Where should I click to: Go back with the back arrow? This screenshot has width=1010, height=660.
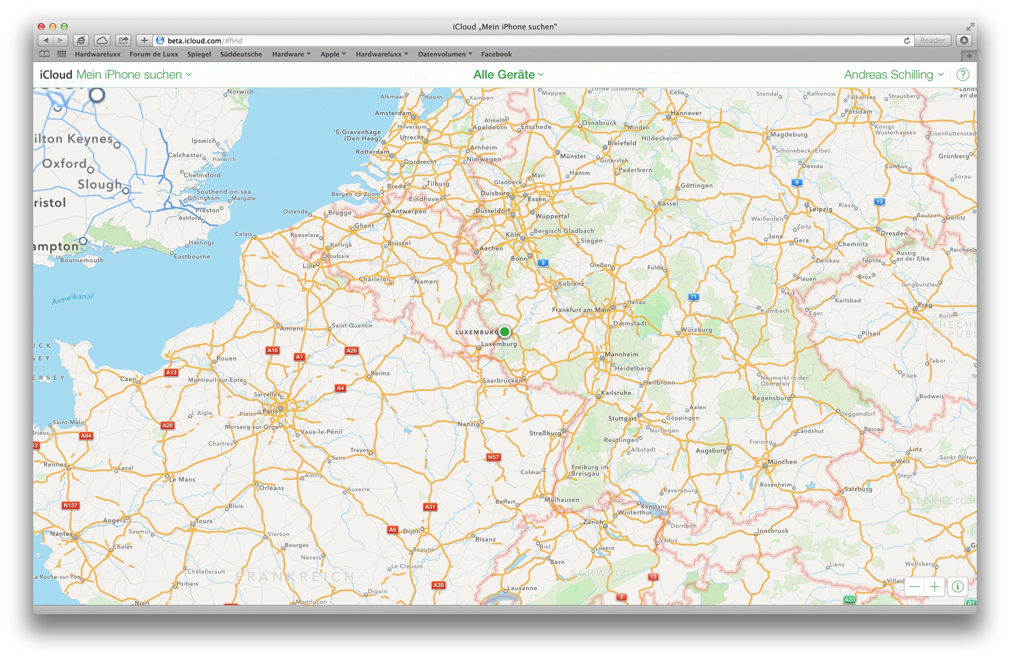(x=46, y=40)
